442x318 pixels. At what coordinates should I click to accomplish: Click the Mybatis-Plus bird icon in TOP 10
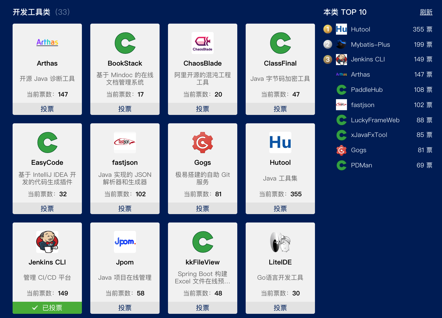click(x=341, y=44)
